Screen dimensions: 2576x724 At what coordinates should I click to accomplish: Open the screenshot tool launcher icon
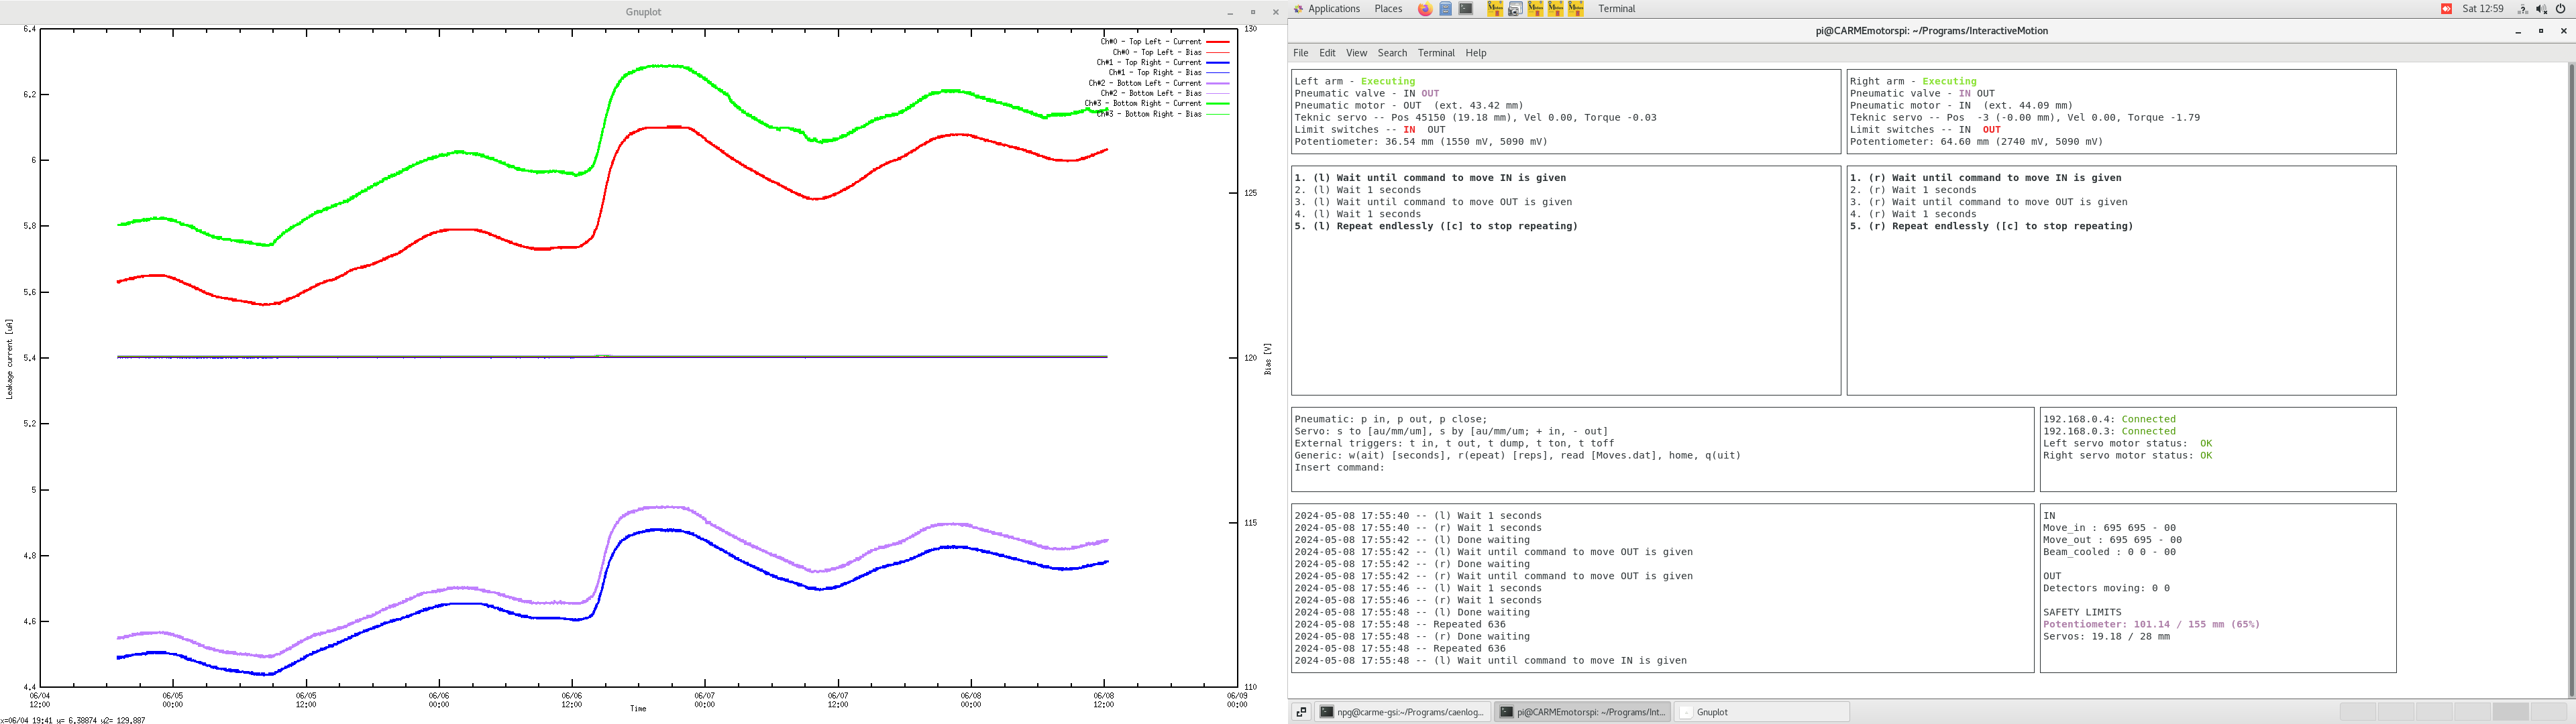(x=1515, y=9)
